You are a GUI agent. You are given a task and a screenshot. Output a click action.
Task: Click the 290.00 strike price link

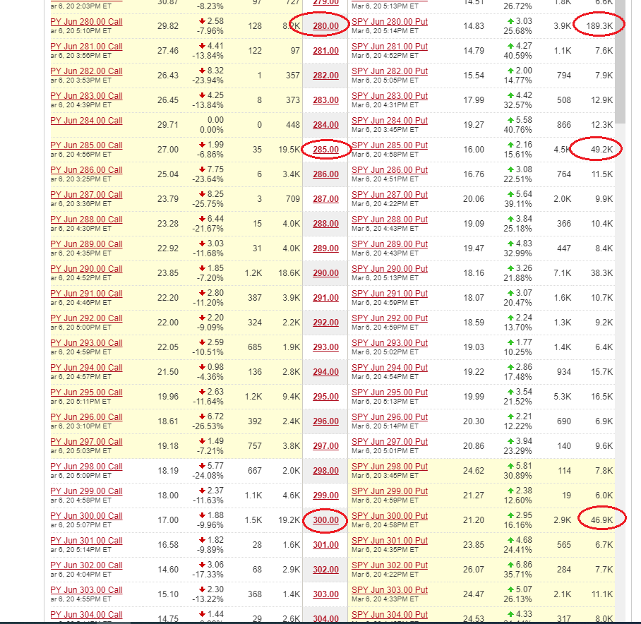pos(326,272)
